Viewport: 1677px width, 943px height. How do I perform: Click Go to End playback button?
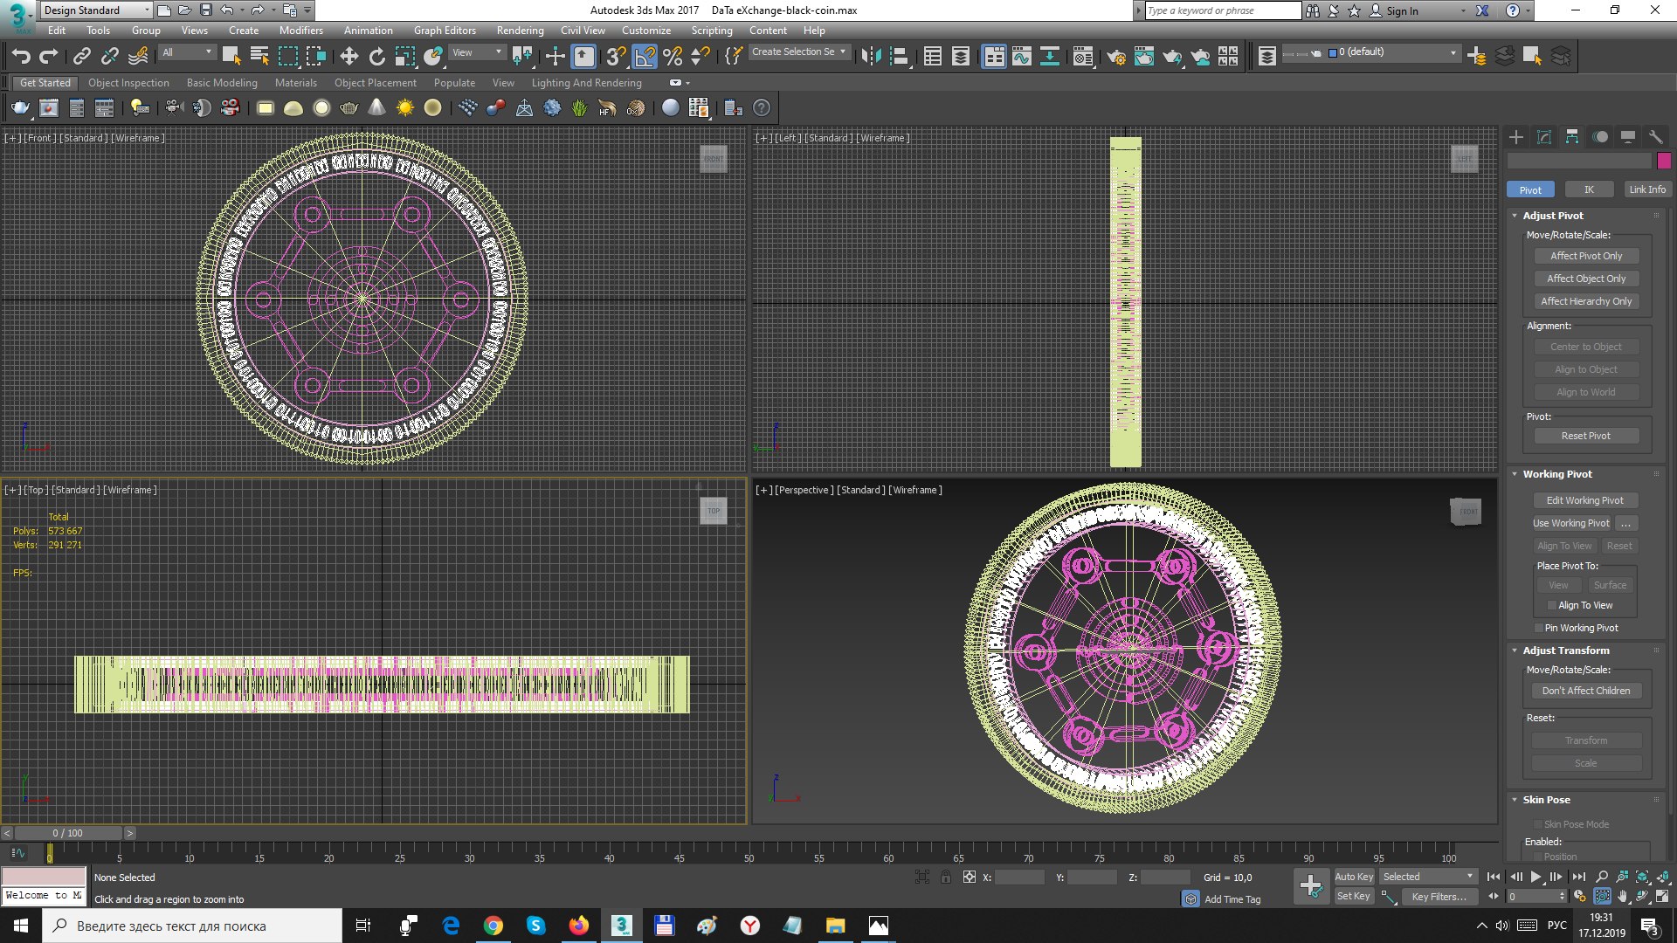[1578, 877]
